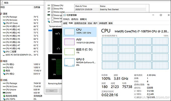Click the Stress GPU monitor icon
This screenshot has height=101, width=171.
49,21
